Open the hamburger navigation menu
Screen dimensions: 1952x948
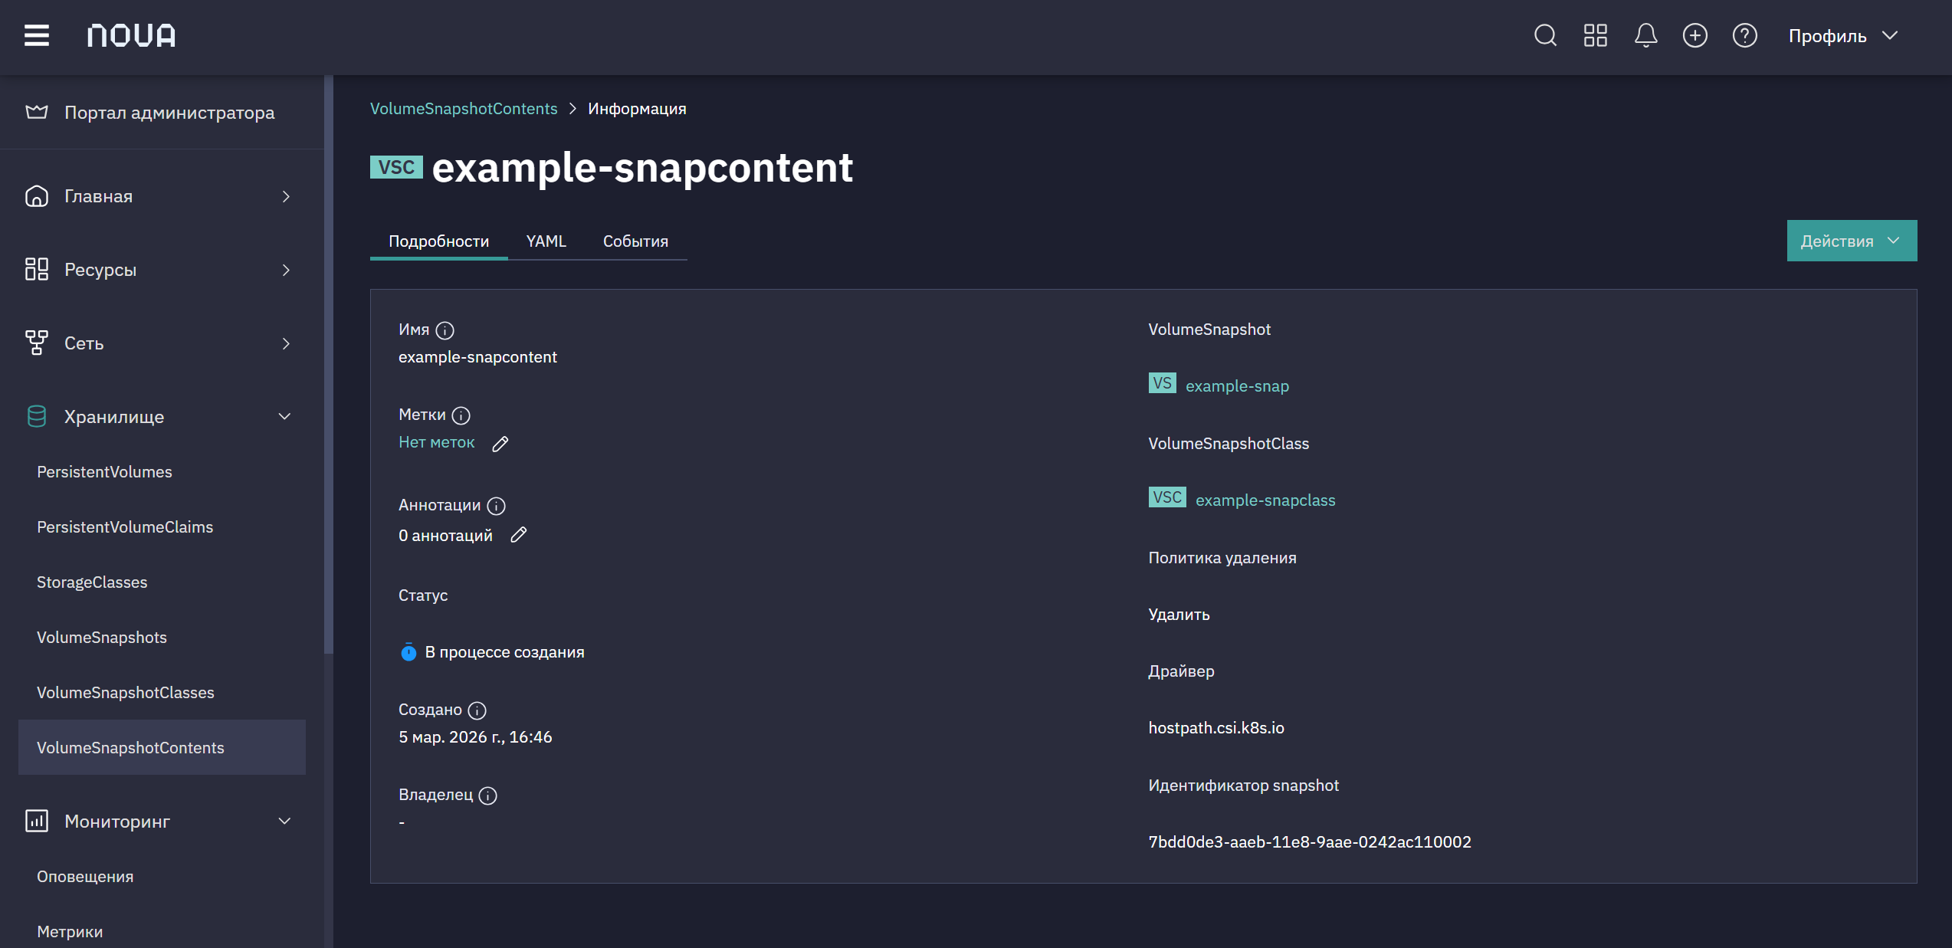(x=37, y=35)
